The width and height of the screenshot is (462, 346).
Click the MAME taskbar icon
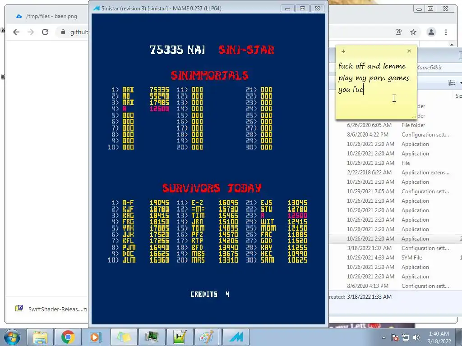point(236,337)
